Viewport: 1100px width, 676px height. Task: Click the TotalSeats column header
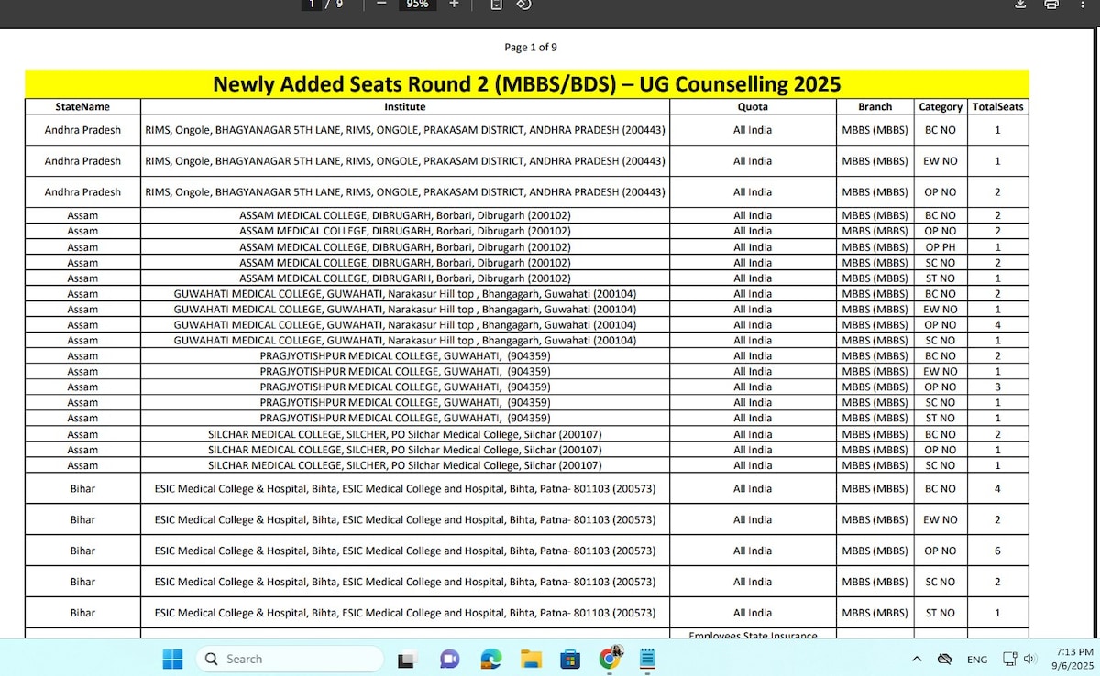997,106
